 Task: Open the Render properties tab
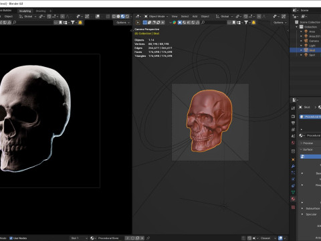293,116
